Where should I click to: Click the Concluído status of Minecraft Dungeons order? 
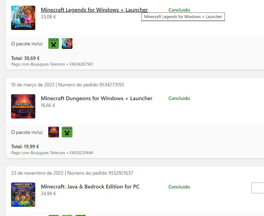179,98
